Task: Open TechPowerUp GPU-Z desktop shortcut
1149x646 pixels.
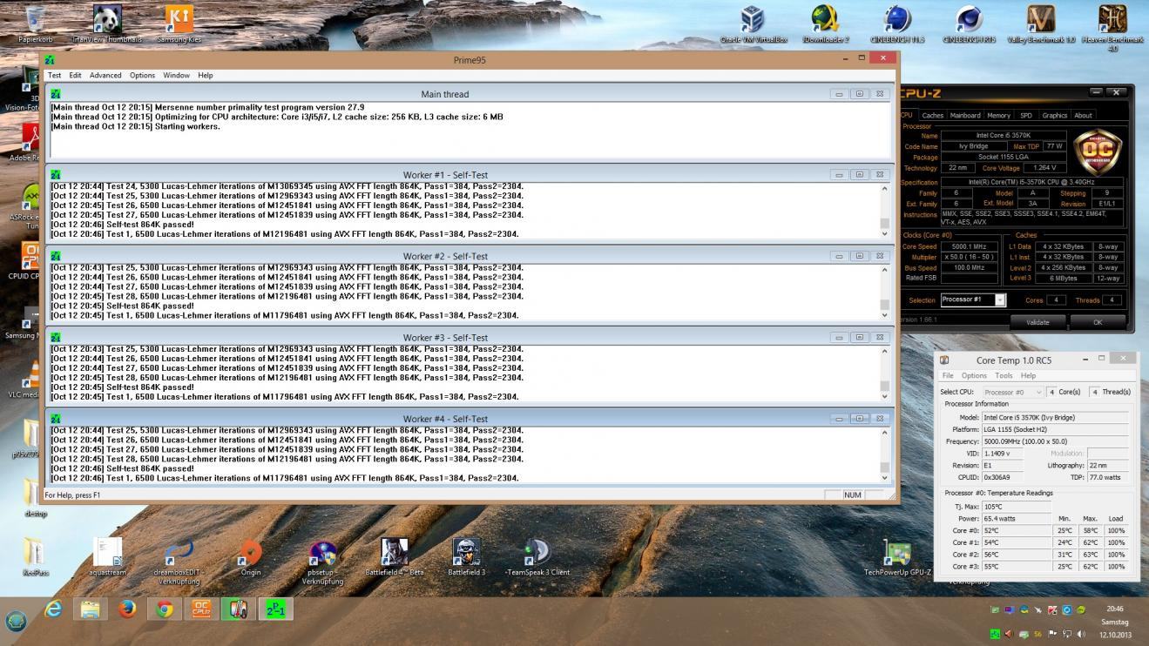Action: coord(897,557)
